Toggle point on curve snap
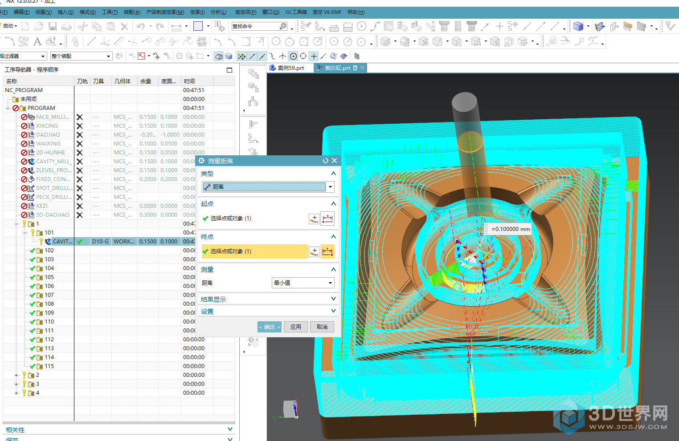This screenshot has width=679, height=441. (323, 56)
